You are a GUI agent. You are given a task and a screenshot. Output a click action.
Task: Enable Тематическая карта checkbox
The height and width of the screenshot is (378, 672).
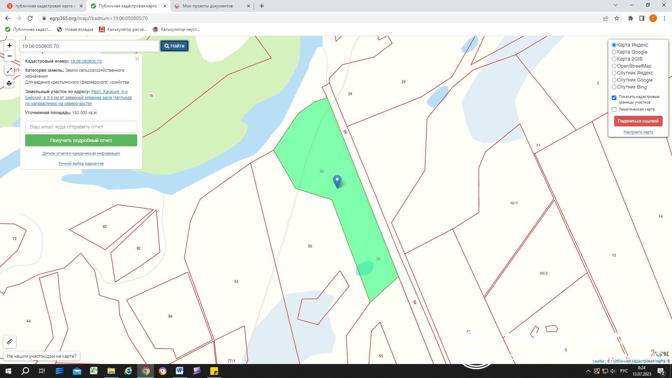click(x=614, y=110)
